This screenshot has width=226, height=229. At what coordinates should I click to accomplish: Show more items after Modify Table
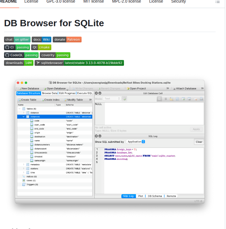click(90, 100)
